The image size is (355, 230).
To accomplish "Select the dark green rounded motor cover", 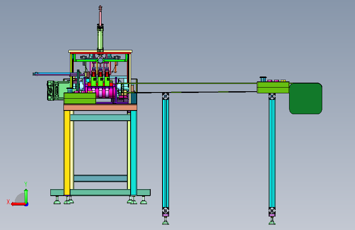I will click(x=305, y=99).
